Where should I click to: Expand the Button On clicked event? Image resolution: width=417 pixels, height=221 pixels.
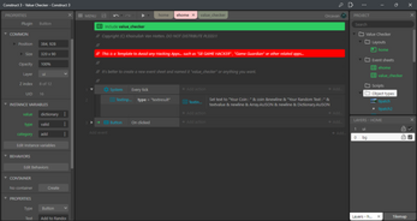pos(92,122)
